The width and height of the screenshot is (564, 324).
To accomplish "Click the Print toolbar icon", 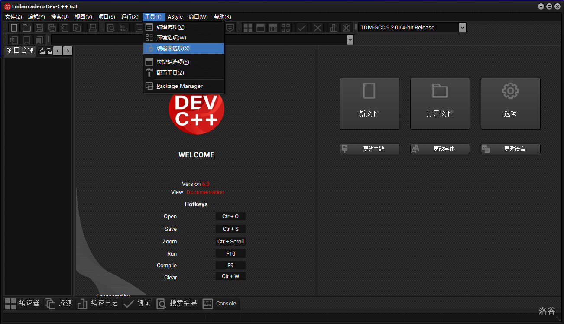I will [x=93, y=28].
